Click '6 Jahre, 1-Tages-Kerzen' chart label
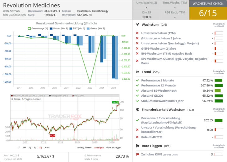 (x=26, y=99)
